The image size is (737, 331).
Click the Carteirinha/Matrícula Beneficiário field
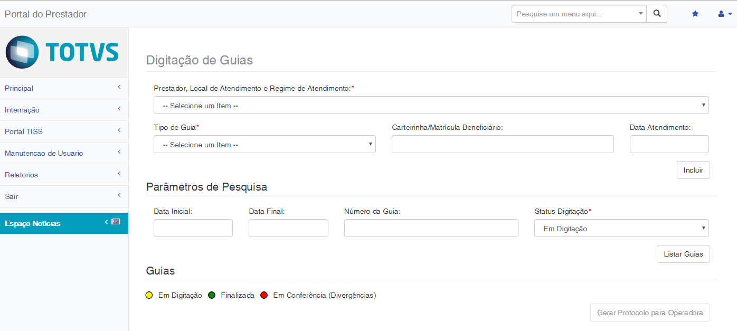click(502, 144)
